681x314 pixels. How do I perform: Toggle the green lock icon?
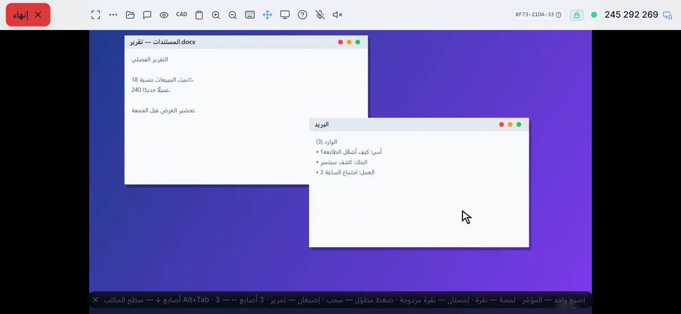pyautogui.click(x=577, y=15)
